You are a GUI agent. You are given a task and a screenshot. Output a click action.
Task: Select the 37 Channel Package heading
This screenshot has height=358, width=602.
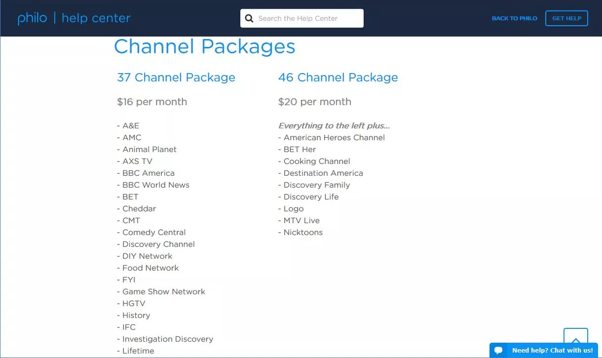[176, 78]
